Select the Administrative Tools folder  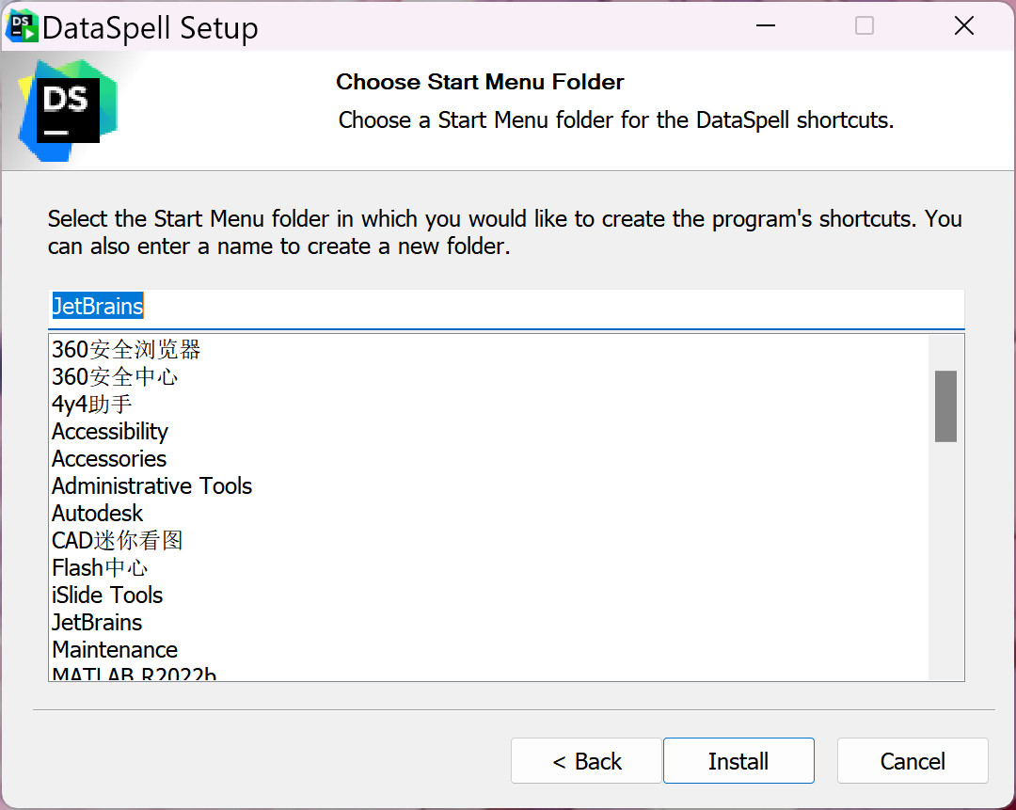(x=152, y=486)
